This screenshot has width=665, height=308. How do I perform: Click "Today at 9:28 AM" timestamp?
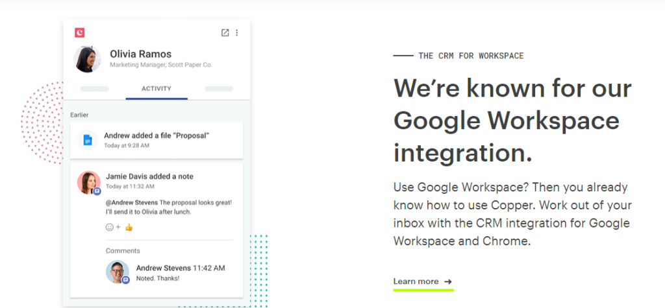pyautogui.click(x=127, y=145)
